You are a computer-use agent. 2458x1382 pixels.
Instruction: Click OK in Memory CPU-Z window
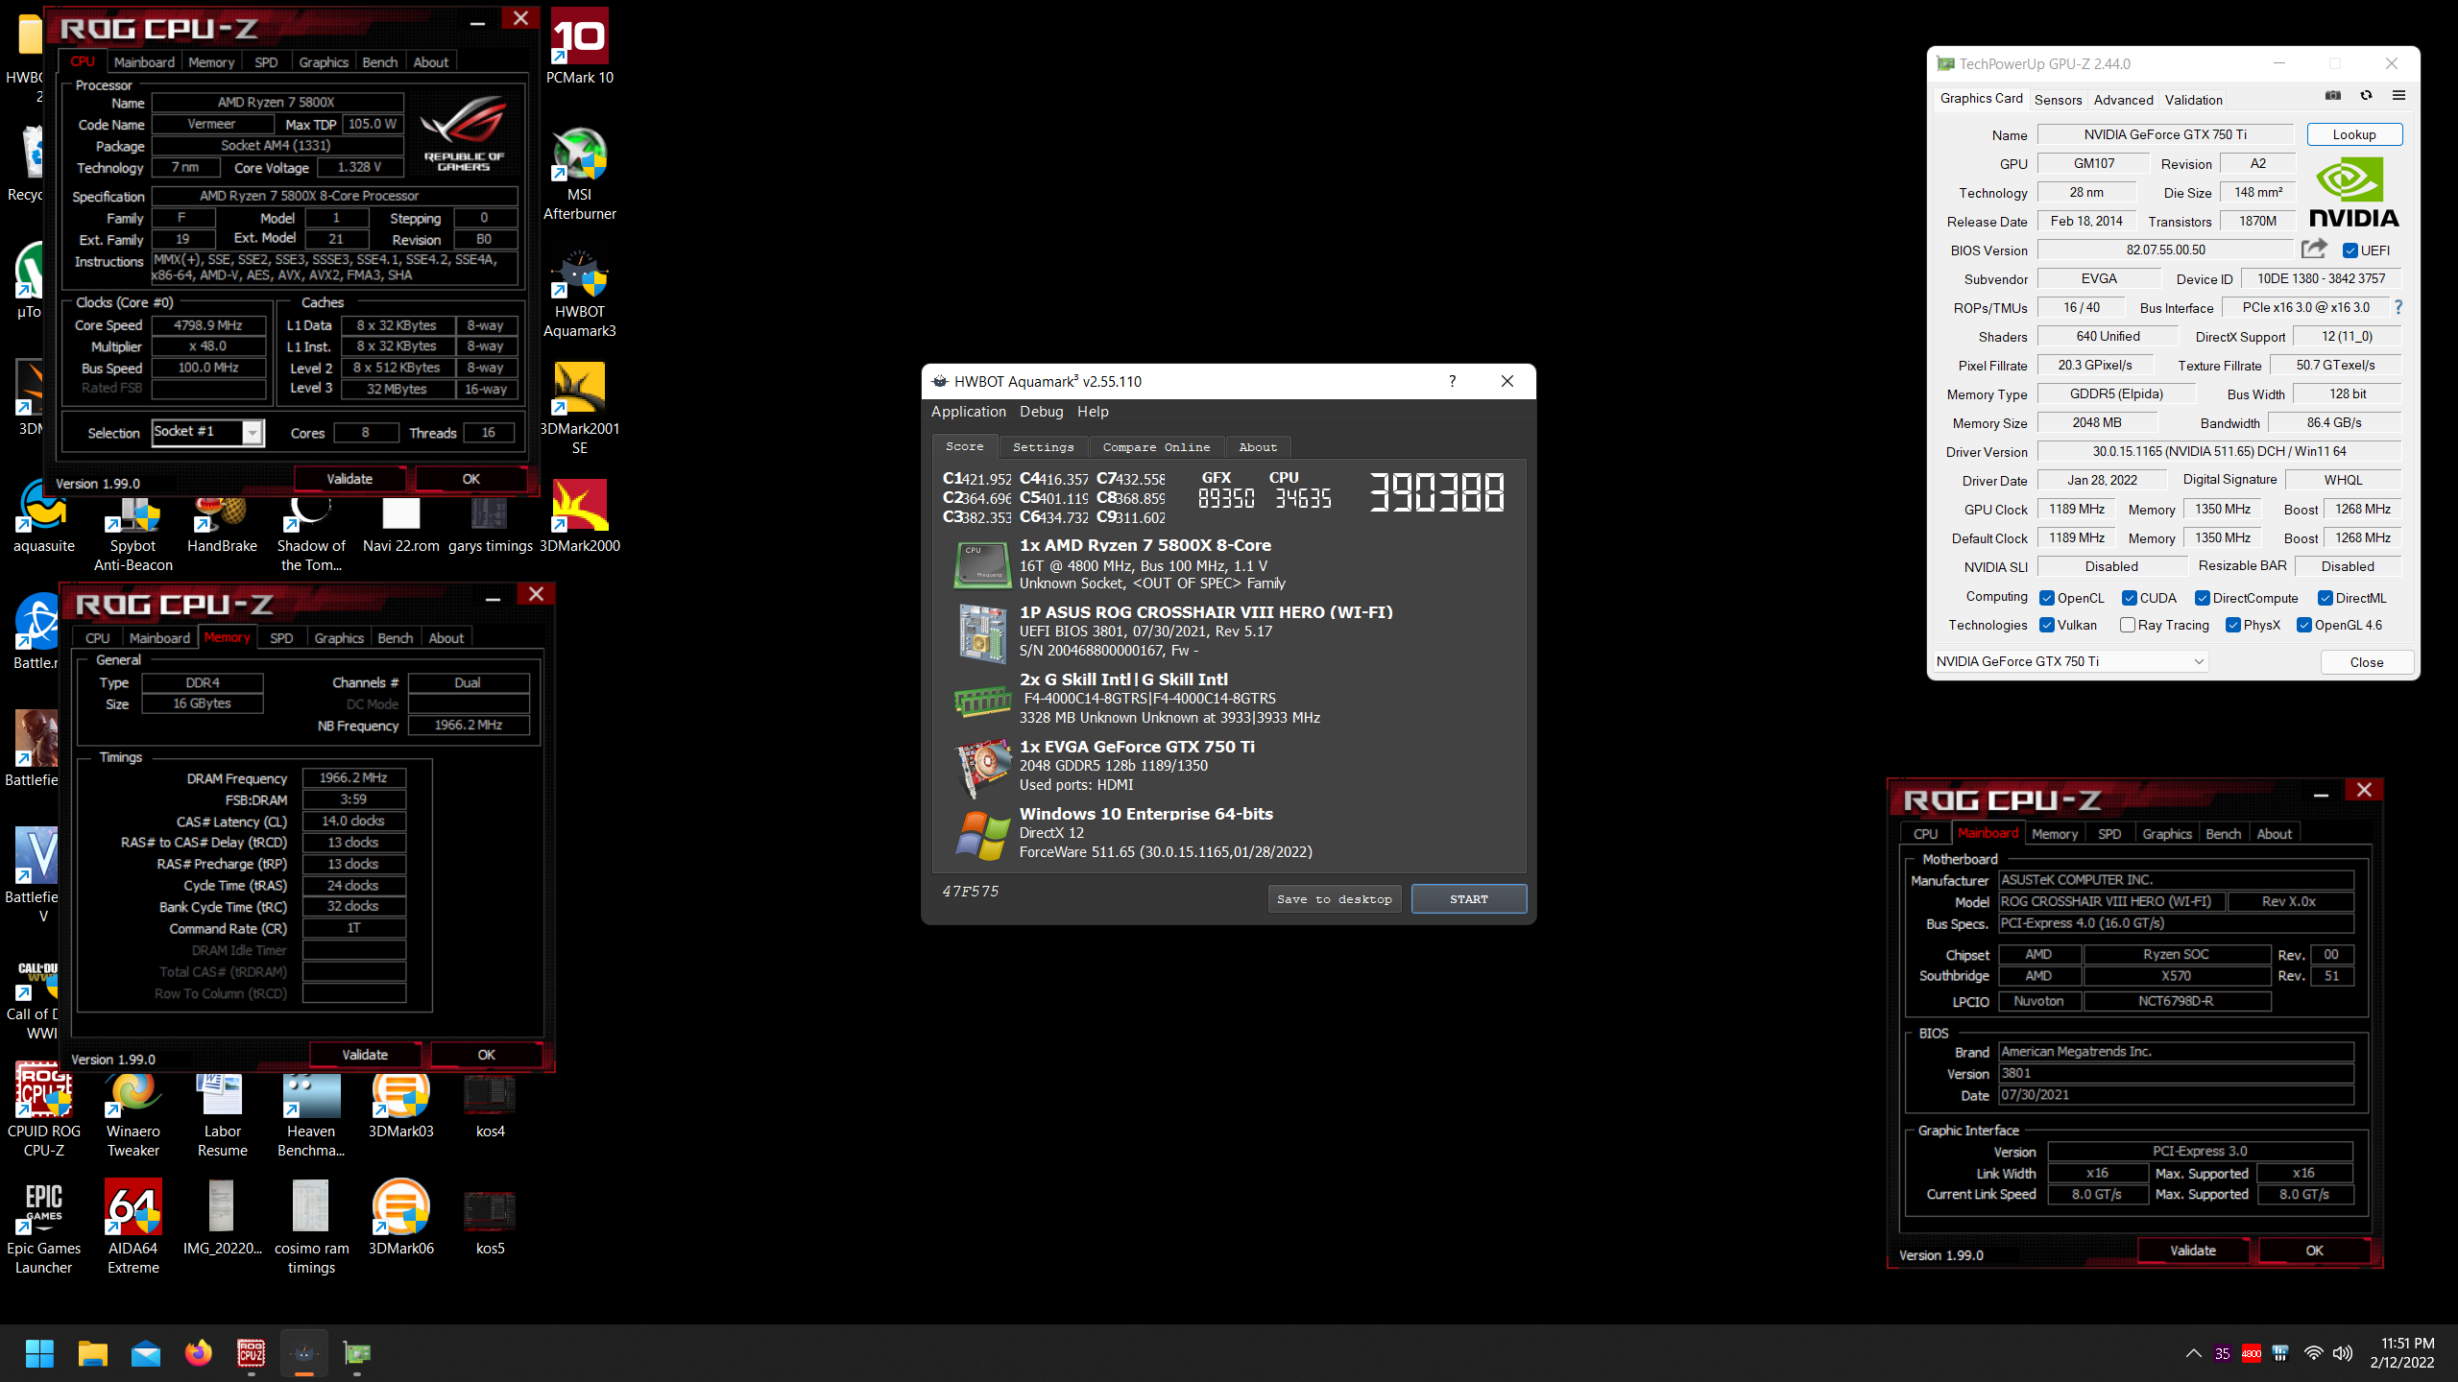[x=486, y=1055]
